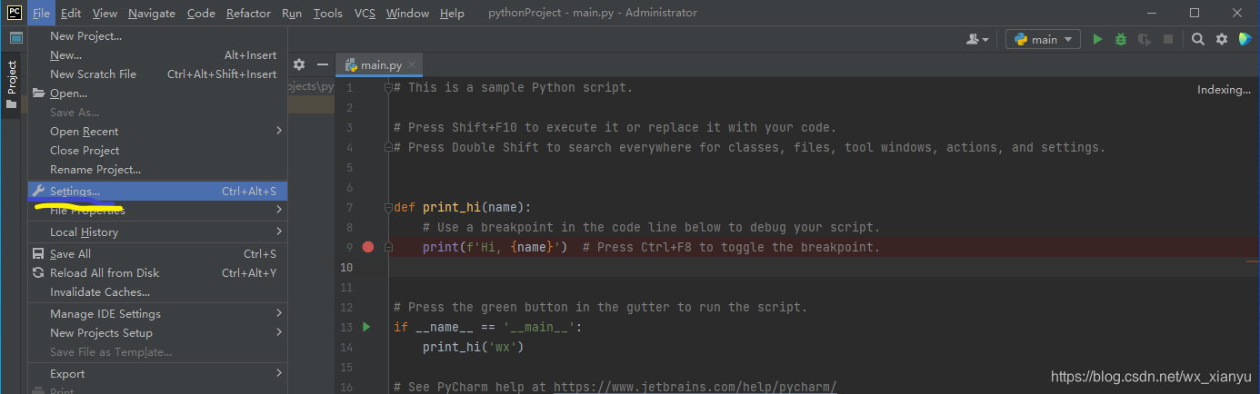Click New... menu entry
The width and height of the screenshot is (1260, 394).
pos(158,54)
